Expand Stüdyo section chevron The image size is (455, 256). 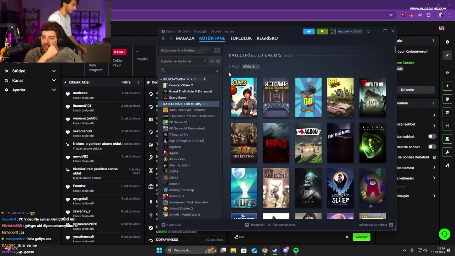point(54,71)
